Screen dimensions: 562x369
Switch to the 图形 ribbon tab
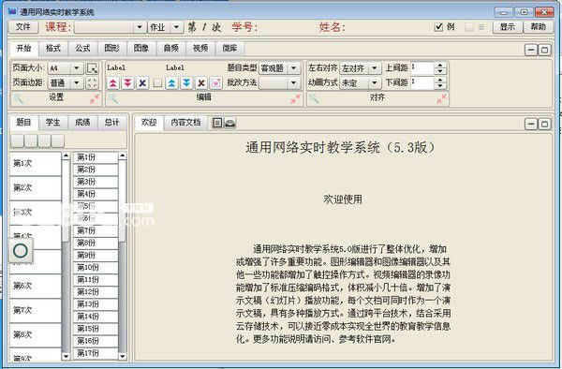tap(111, 49)
